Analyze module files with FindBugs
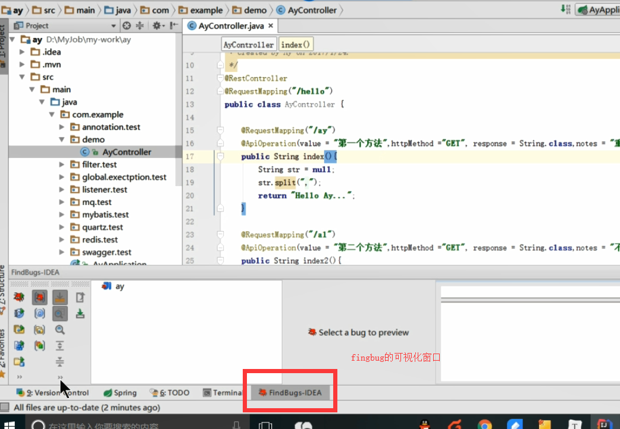 pos(19,346)
